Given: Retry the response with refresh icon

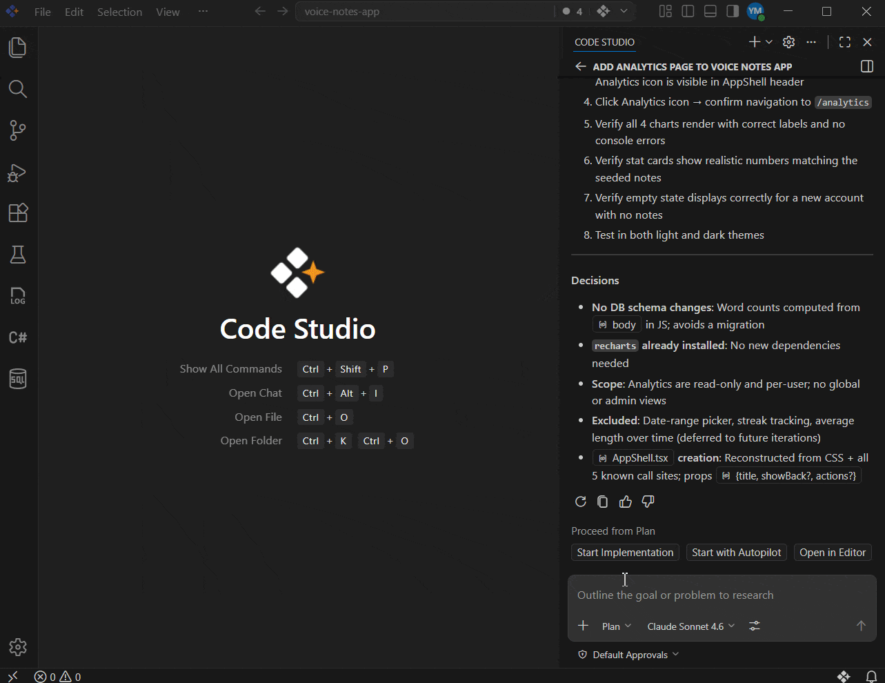Looking at the screenshot, I should [581, 502].
